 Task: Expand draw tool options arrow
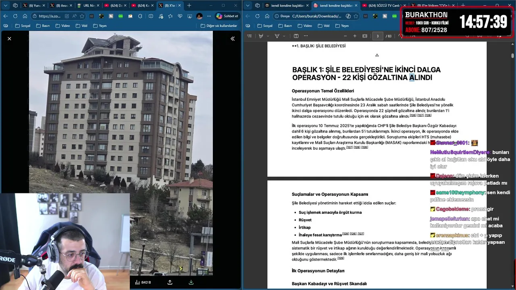(284, 36)
